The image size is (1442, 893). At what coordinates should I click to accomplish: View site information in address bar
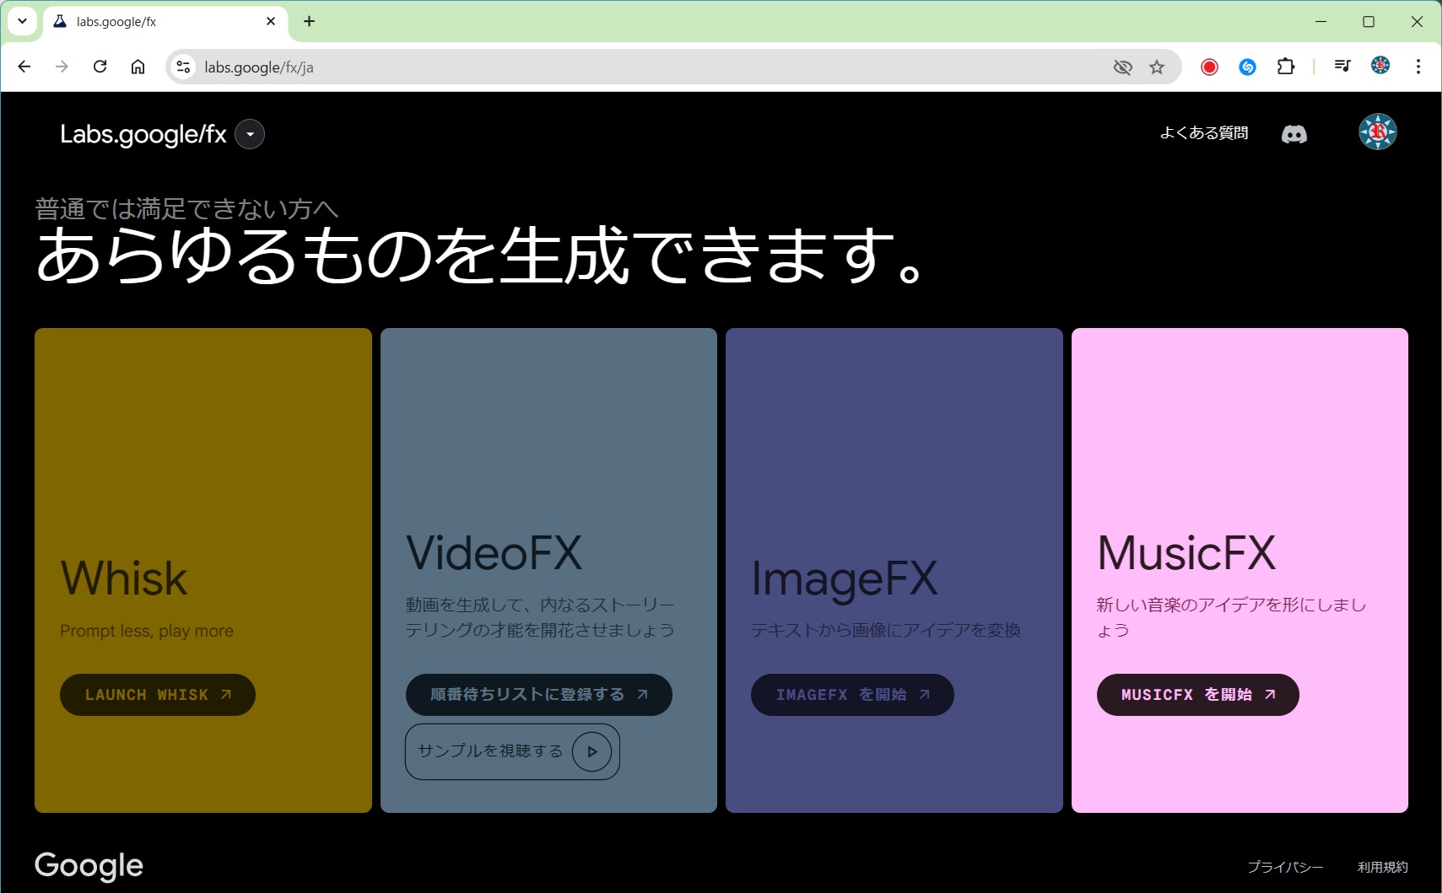click(183, 67)
